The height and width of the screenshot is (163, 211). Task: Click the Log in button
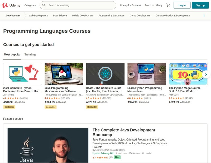tap(182, 5)
